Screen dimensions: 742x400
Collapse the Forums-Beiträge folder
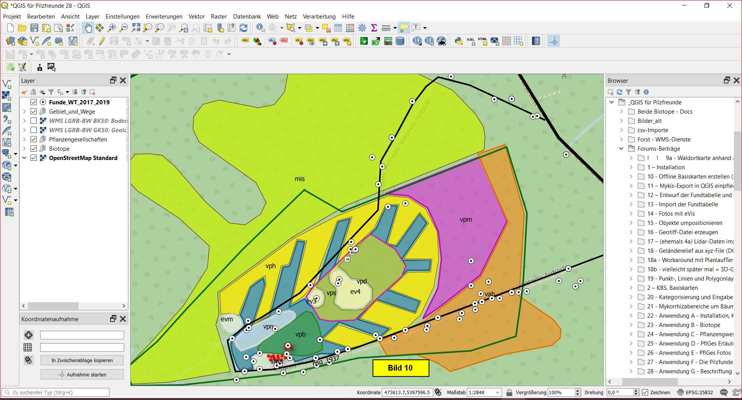pos(621,149)
